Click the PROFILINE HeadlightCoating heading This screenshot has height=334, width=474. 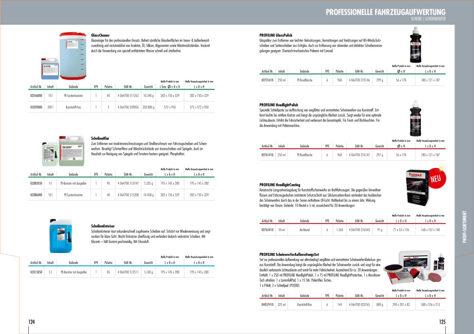[x=280, y=185]
